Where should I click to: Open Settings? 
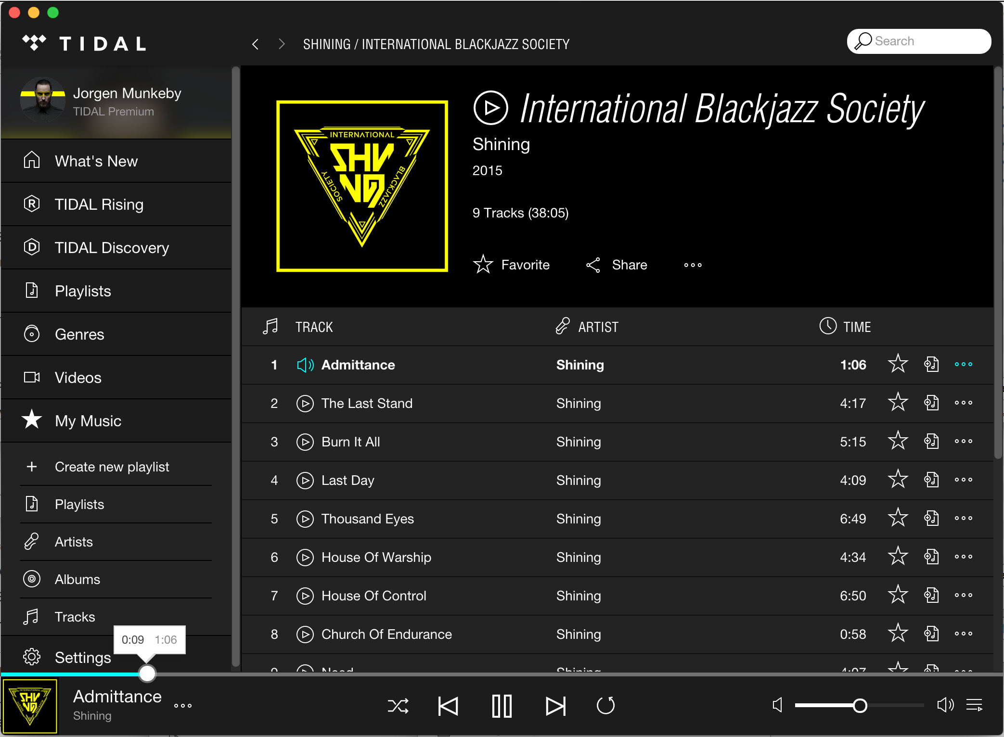pyautogui.click(x=67, y=657)
